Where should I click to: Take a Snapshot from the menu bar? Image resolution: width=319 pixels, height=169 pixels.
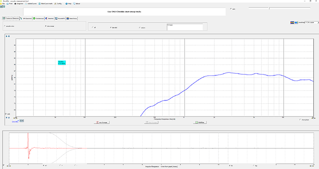point(18,4)
